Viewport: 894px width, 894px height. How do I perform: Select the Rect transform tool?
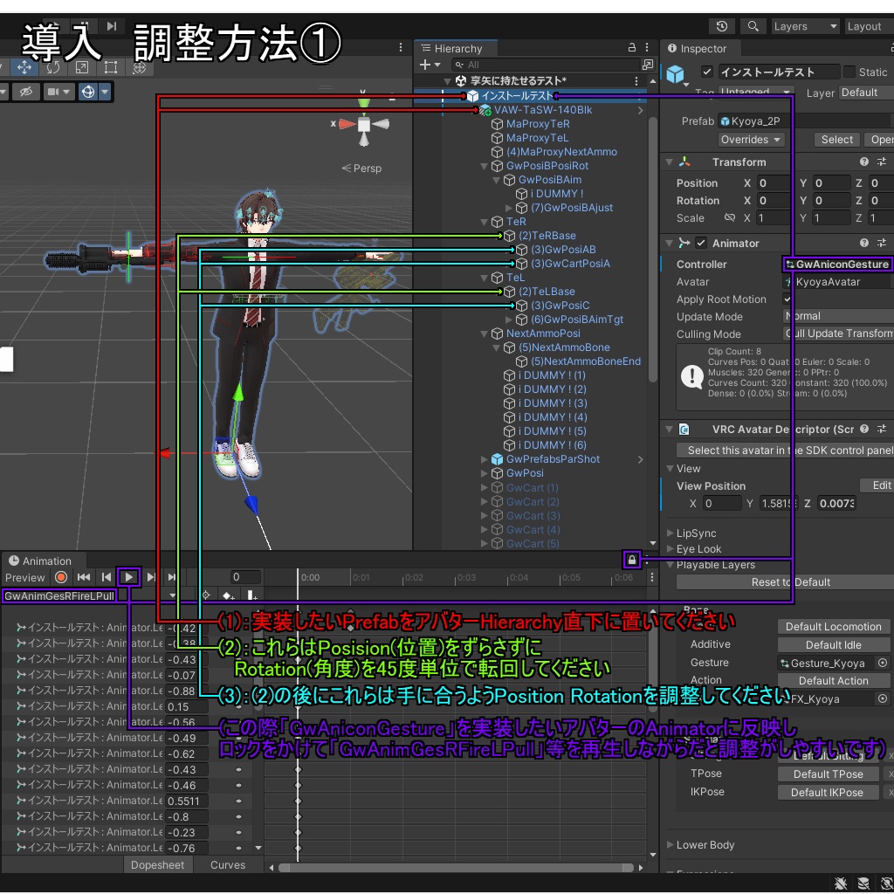point(111,68)
